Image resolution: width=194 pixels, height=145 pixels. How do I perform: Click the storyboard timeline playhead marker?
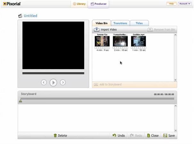click(20, 101)
